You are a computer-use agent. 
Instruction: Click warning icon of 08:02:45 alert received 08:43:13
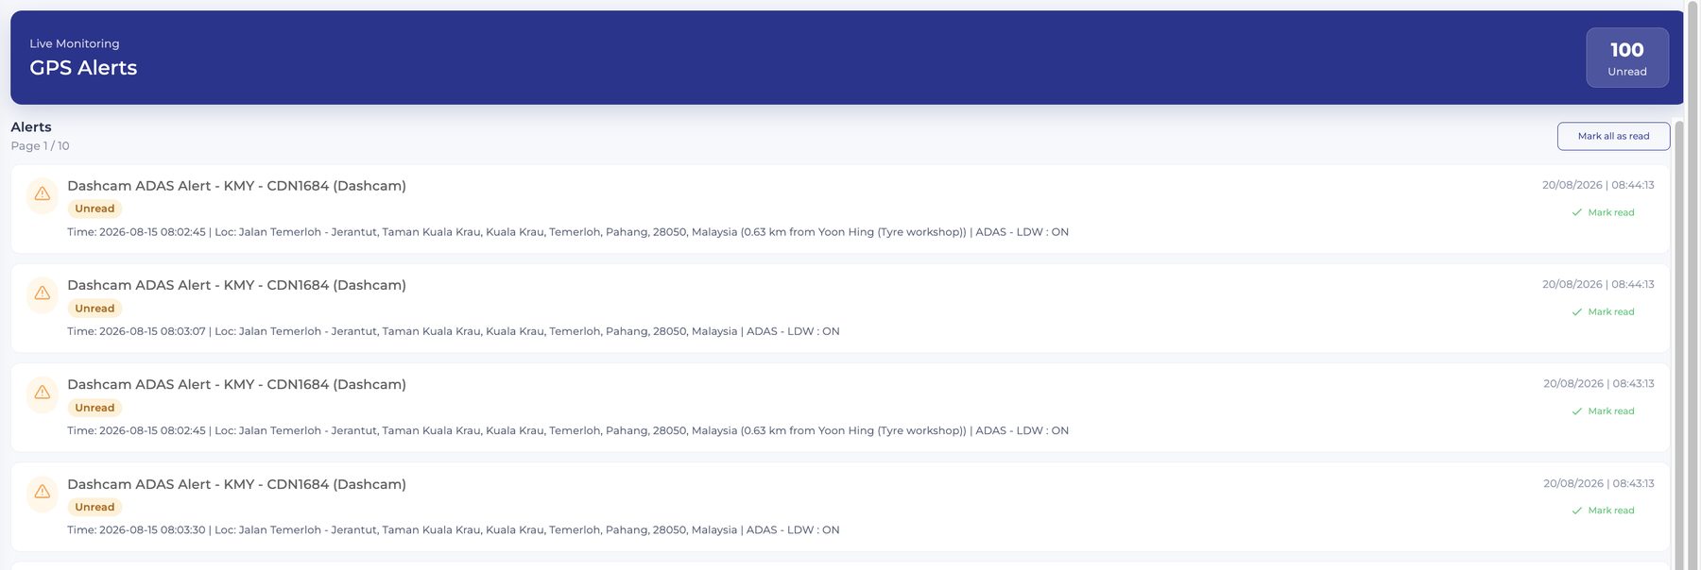[x=43, y=393]
